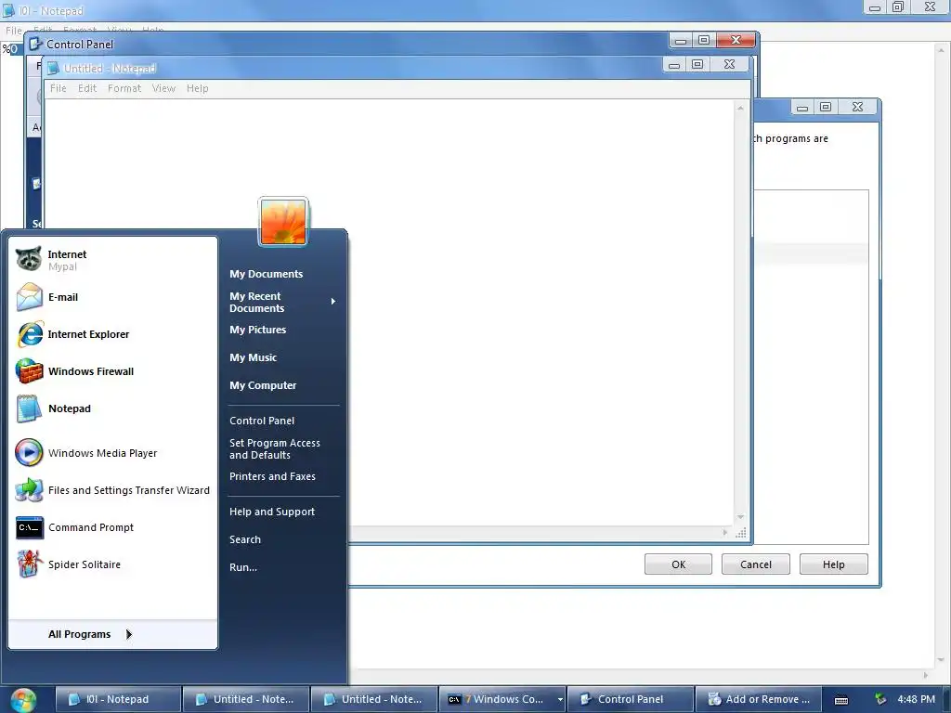Open Mypal Internet browser from Start menu
This screenshot has height=713, width=951.
tap(112, 260)
